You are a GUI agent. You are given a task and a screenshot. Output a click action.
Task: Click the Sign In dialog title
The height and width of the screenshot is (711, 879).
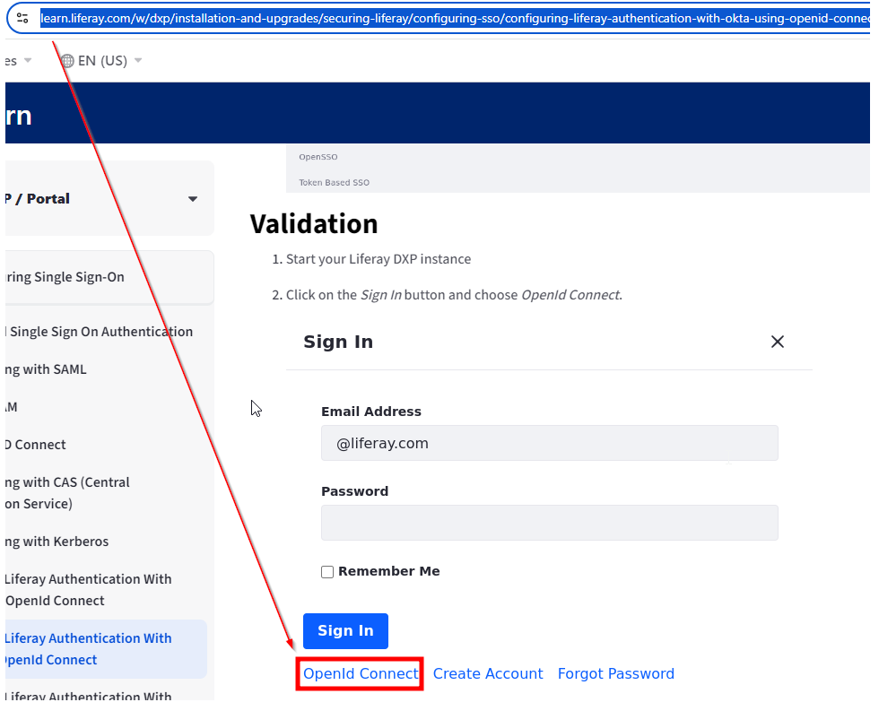point(338,342)
